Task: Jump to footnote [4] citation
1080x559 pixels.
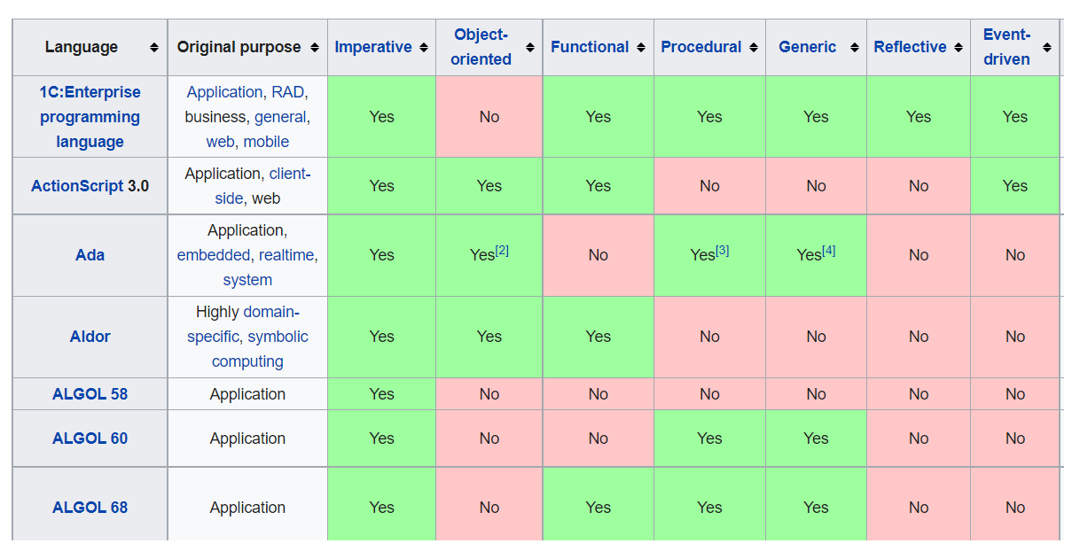Action: (x=828, y=251)
